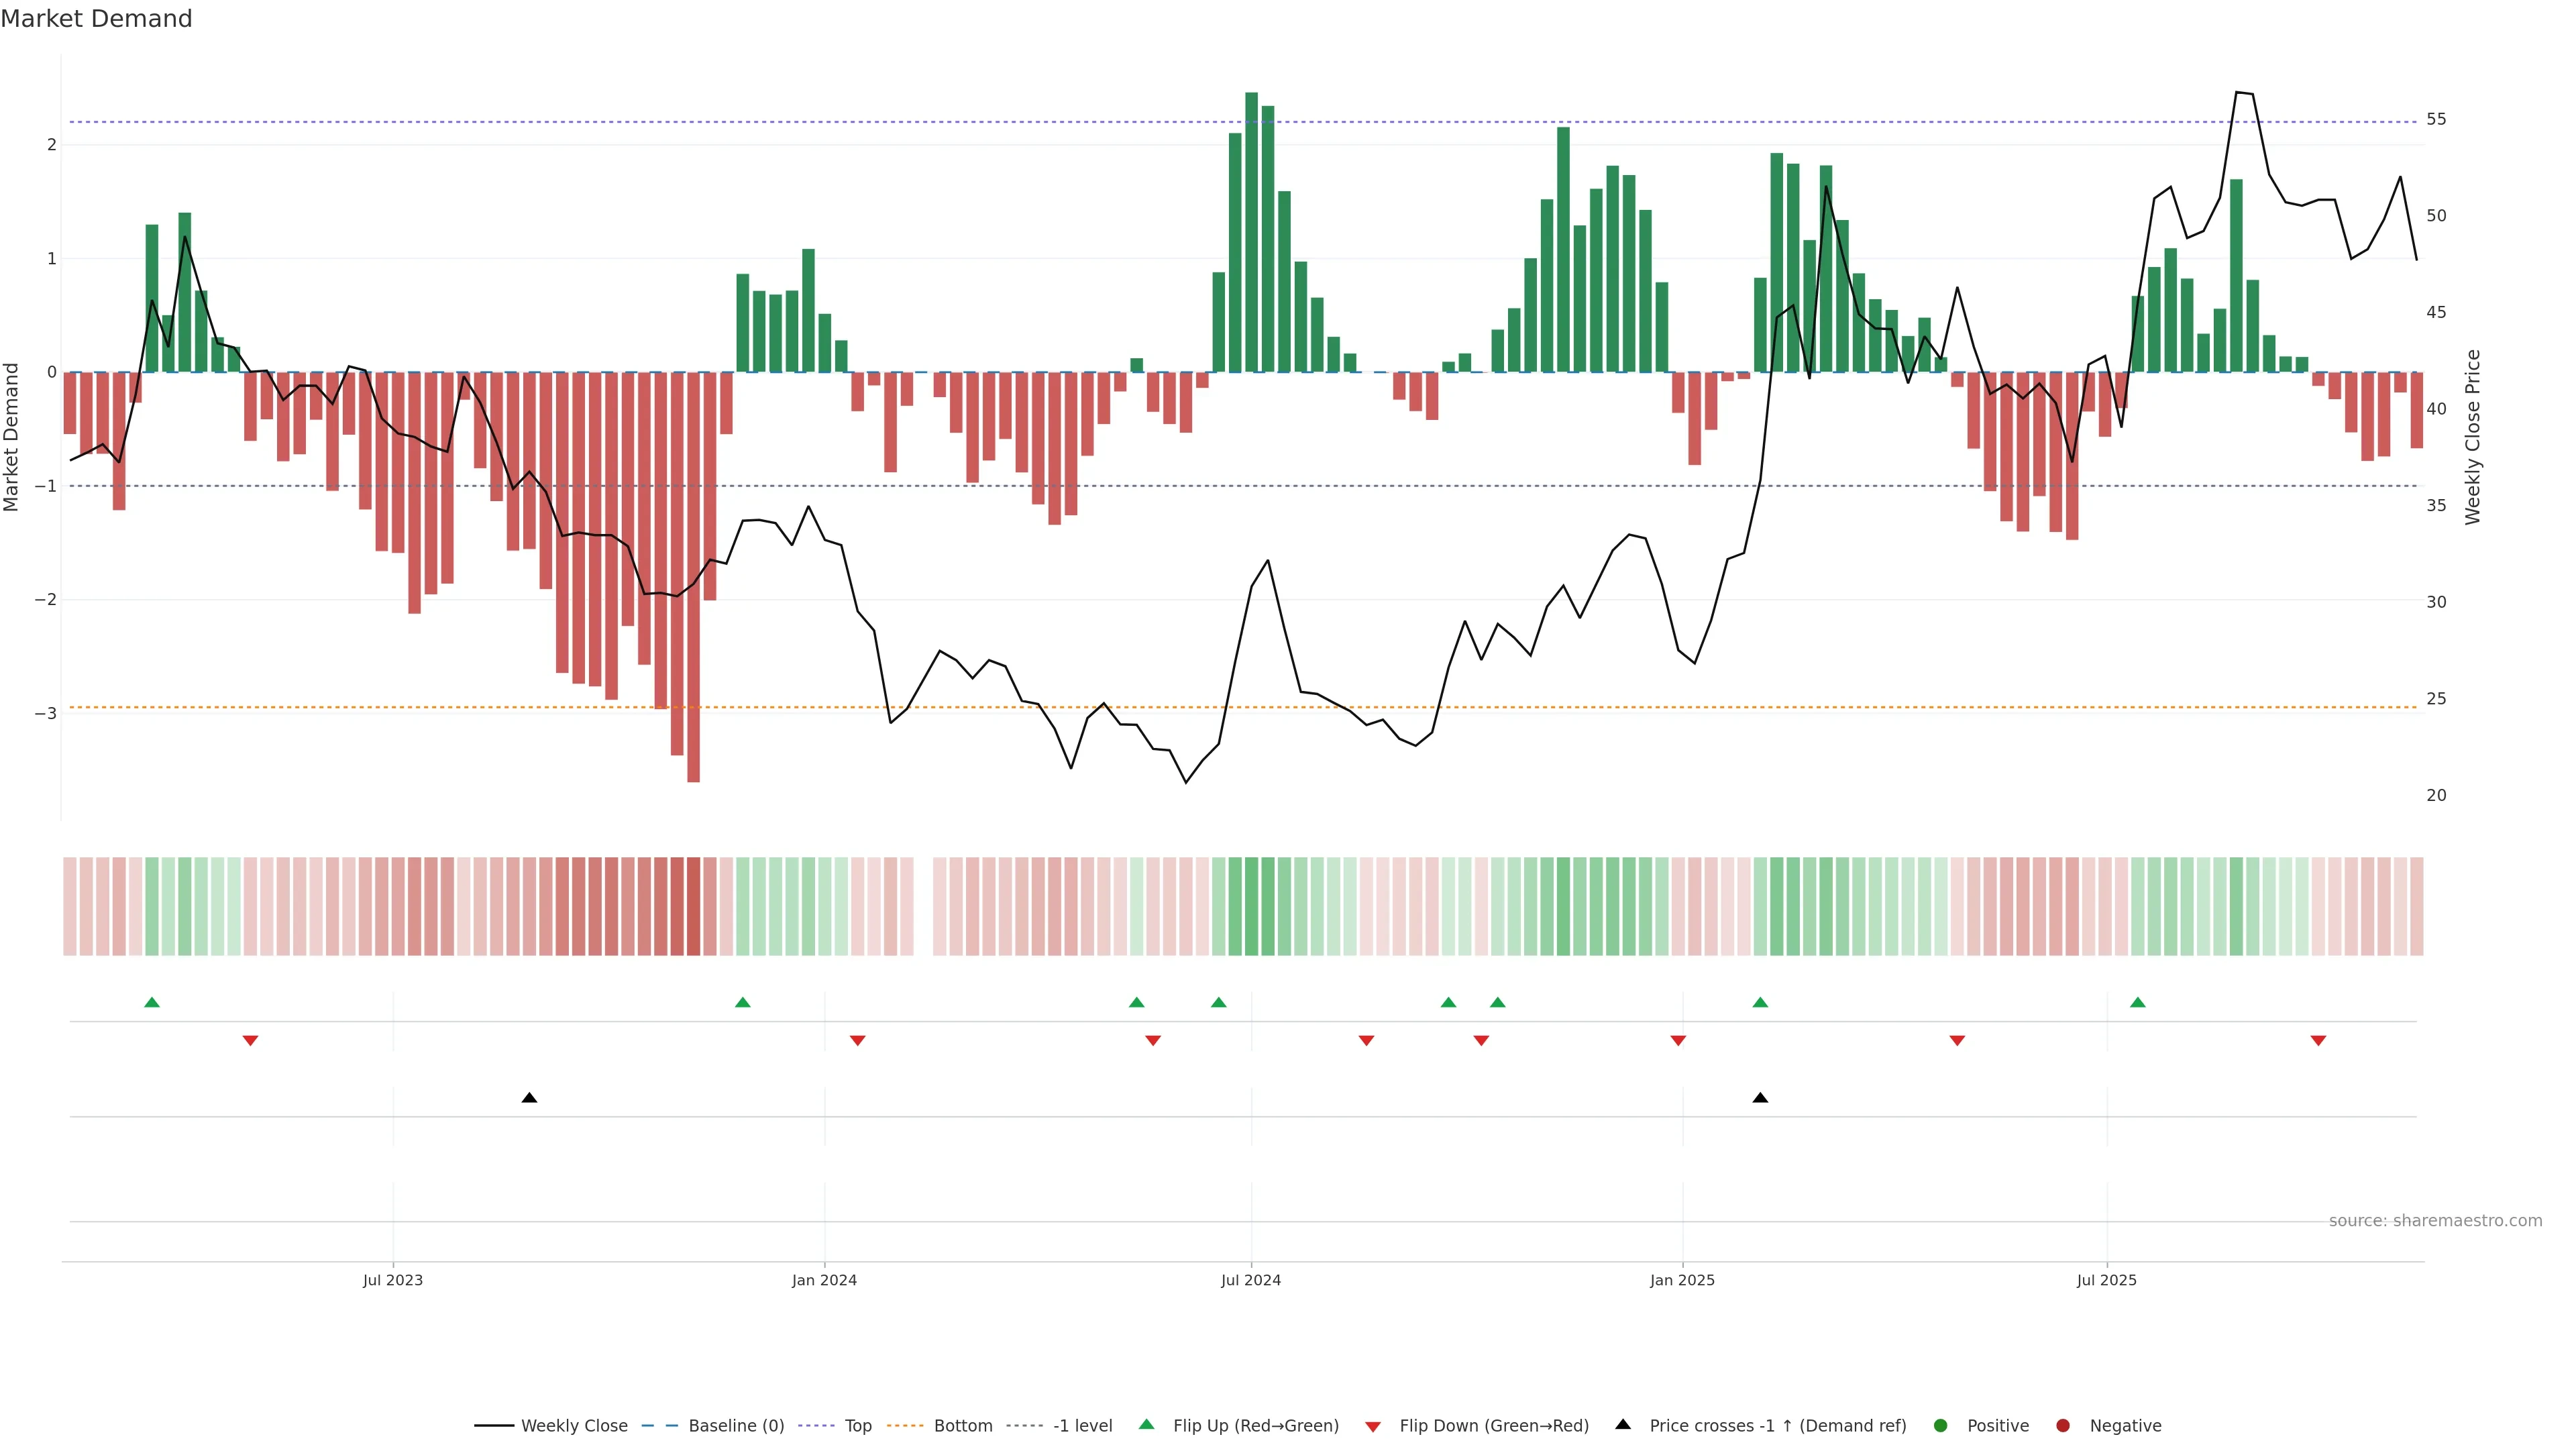Image resolution: width=2576 pixels, height=1449 pixels.
Task: Click the darkest red heatmap strip cell
Action: point(693,906)
